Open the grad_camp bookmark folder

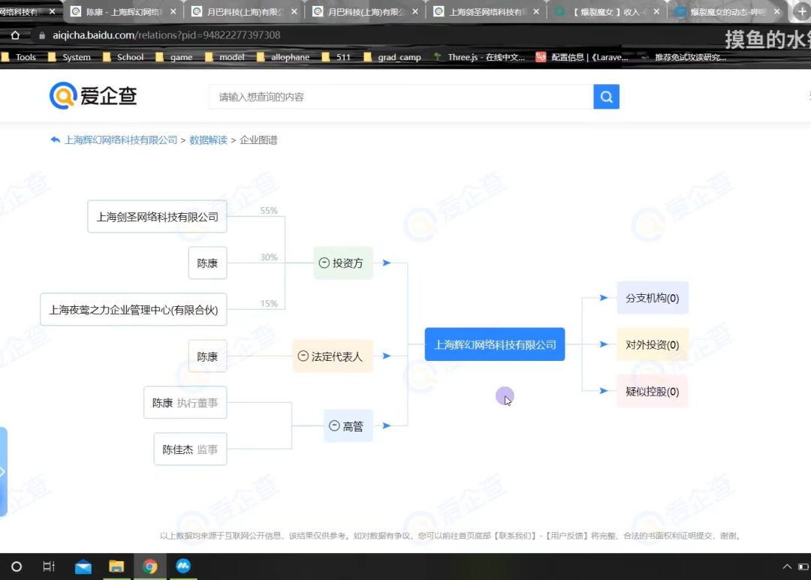click(x=392, y=57)
